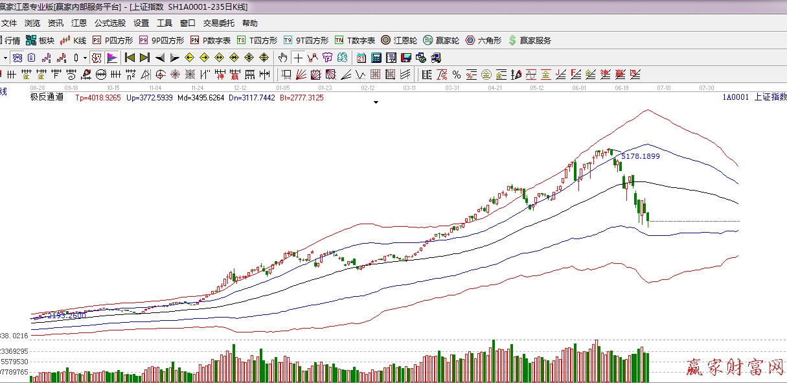Open the calendar date icon
Screen dimensions: 787x383
click(361, 57)
